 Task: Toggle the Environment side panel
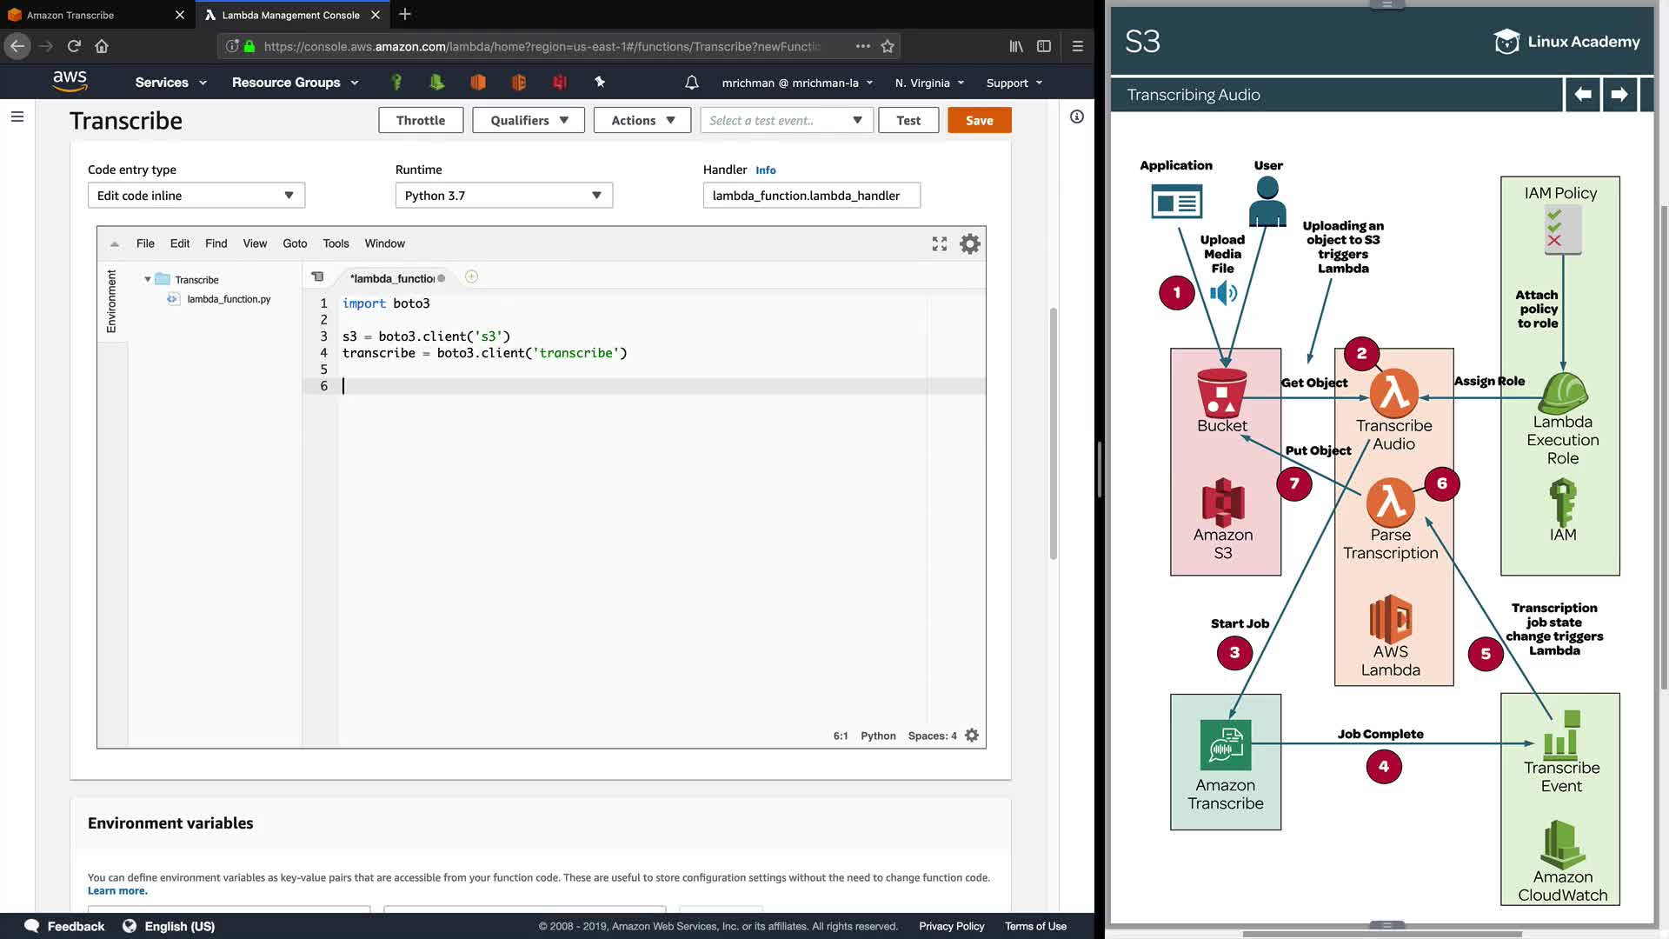point(111,301)
